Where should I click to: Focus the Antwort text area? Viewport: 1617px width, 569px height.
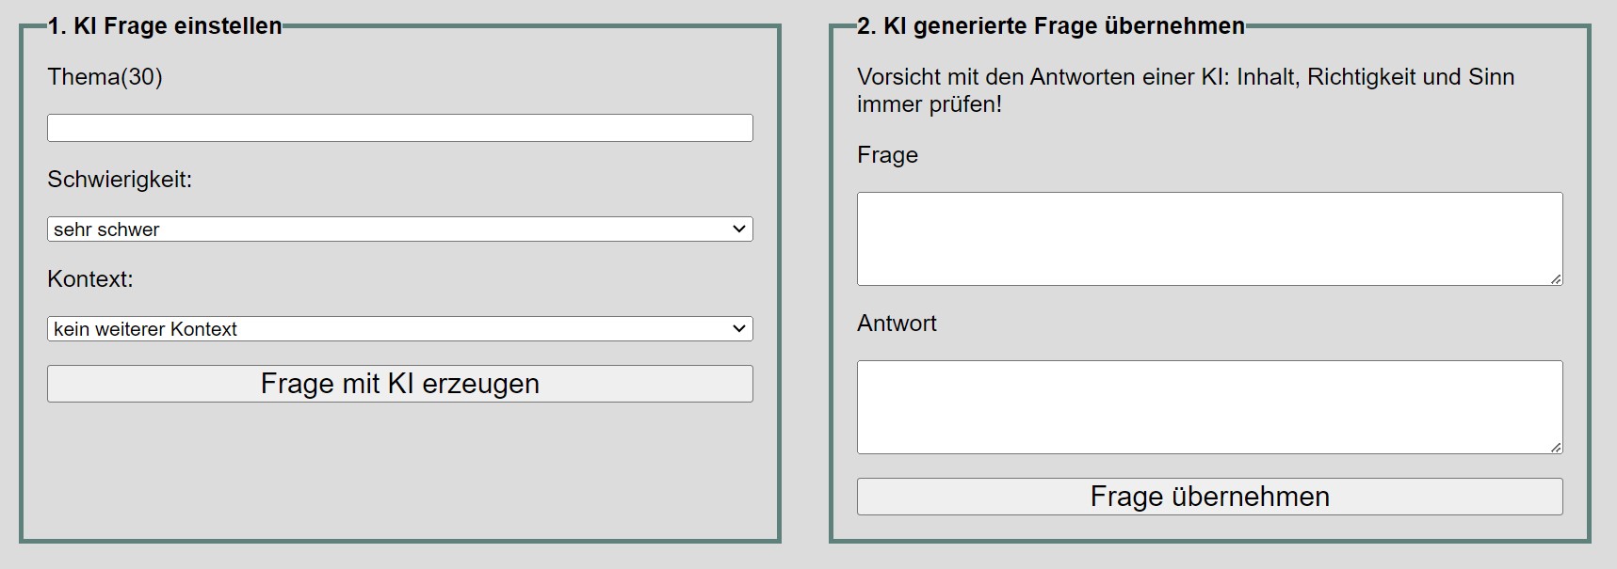[x=1208, y=406]
